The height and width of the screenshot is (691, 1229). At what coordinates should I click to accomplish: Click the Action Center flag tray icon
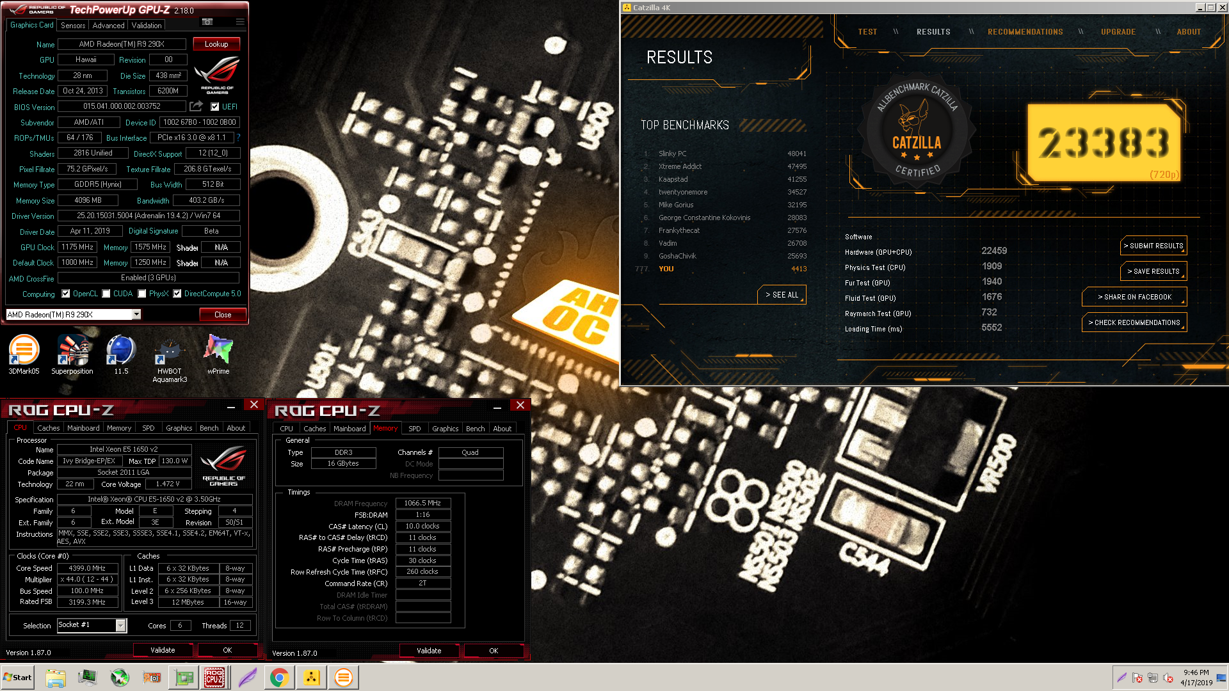(1137, 678)
